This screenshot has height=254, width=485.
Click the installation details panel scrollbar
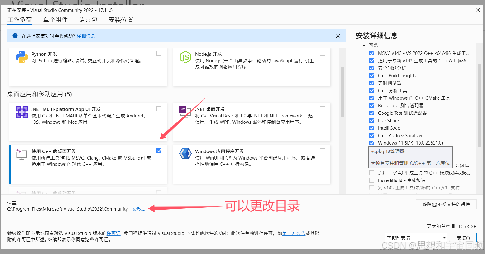point(479,105)
